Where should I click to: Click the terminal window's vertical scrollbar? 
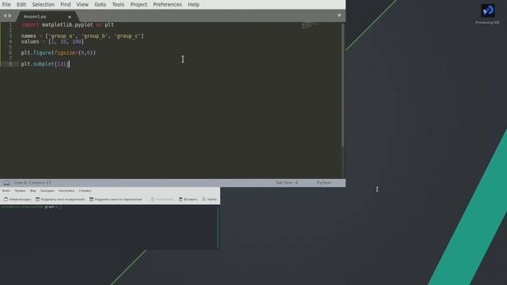tap(219, 227)
